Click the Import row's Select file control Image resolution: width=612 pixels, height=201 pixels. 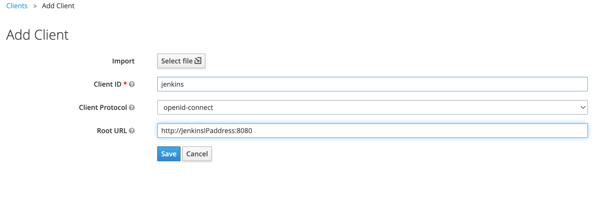181,61
